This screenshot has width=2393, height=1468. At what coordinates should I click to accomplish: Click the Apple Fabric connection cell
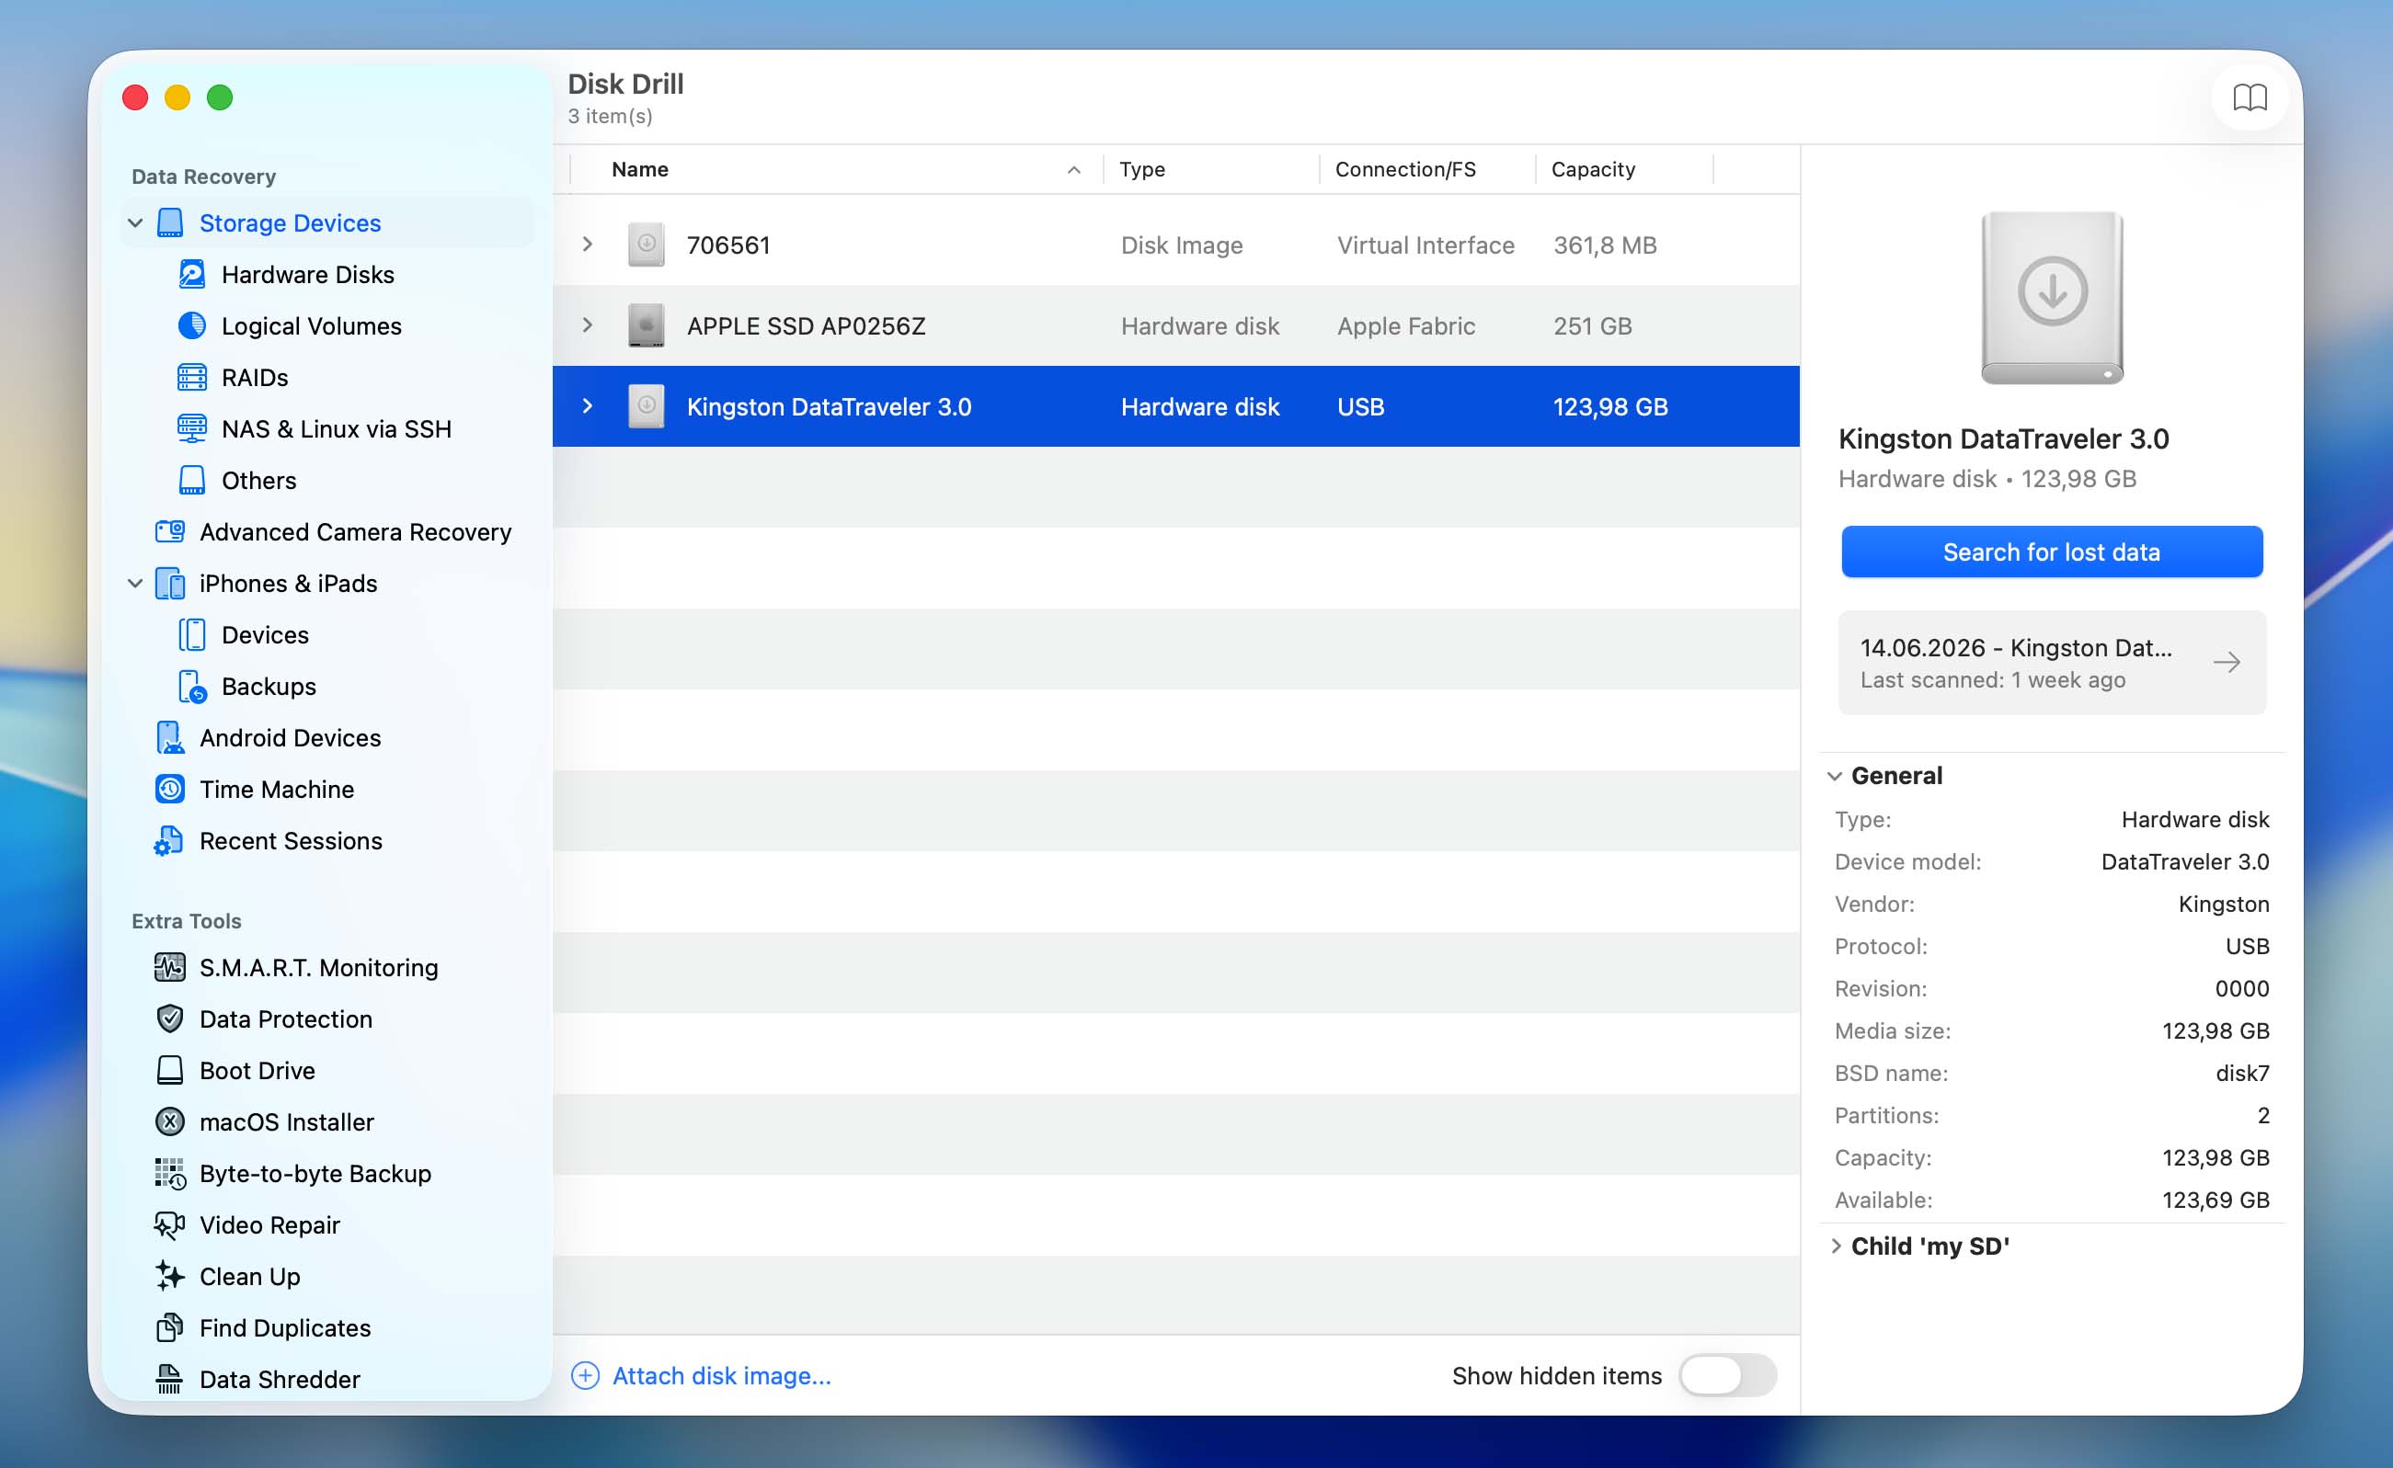click(x=1405, y=325)
